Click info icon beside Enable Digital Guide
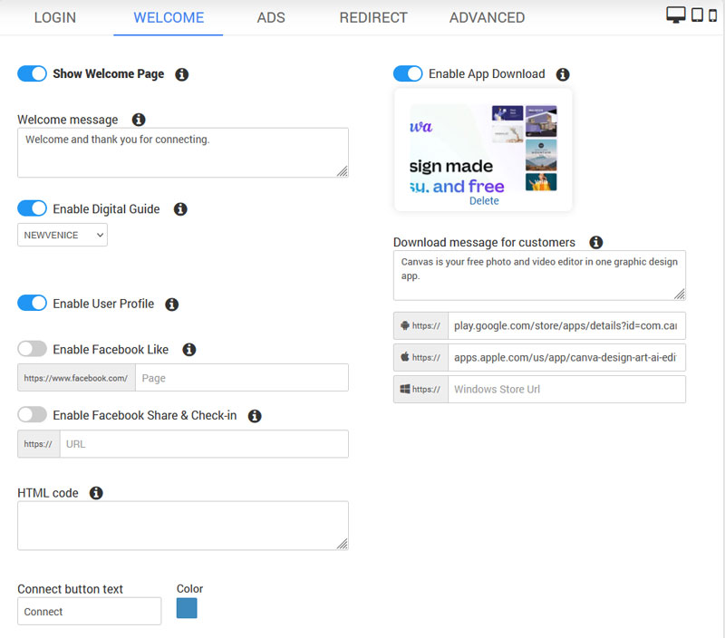The height and width of the screenshot is (638, 725). tap(180, 209)
